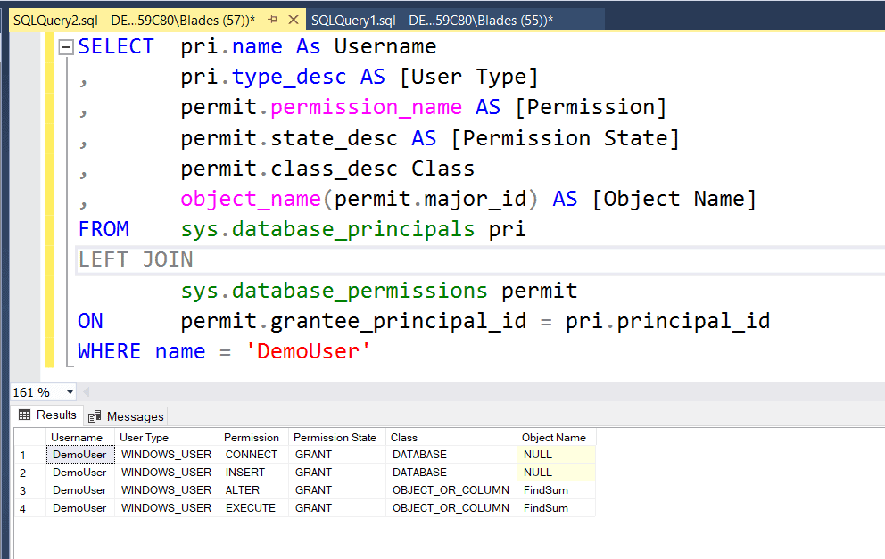Screen dimensions: 885x559
Task: Click the left scroll arrow beside zoom control
Action: pyautogui.click(x=86, y=391)
